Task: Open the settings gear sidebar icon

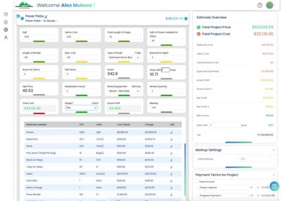Action: [6, 30]
